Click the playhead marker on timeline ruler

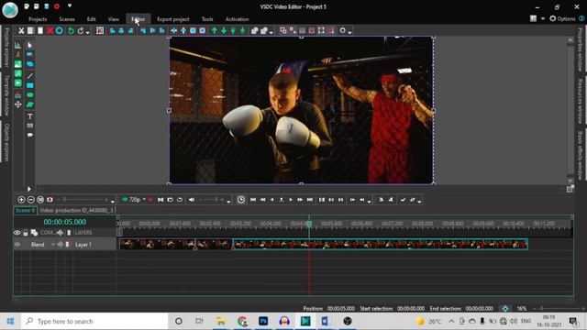pyautogui.click(x=309, y=224)
